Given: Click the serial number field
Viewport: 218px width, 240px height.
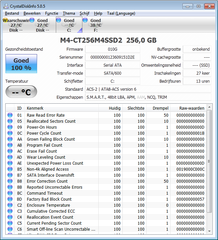Looking at the screenshot, I should (113, 57).
